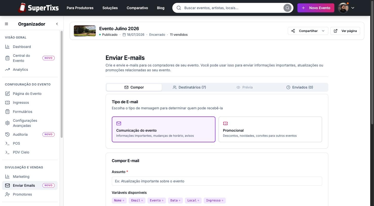Open Configurações Avançadas
The height and width of the screenshot is (206, 374).
pyautogui.click(x=30, y=123)
